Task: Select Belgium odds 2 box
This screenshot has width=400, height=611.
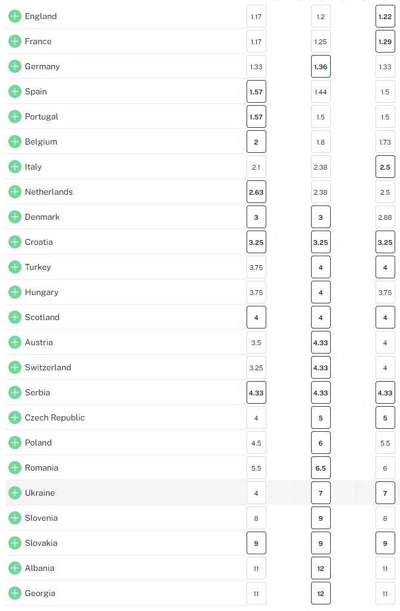Action: pos(256,142)
